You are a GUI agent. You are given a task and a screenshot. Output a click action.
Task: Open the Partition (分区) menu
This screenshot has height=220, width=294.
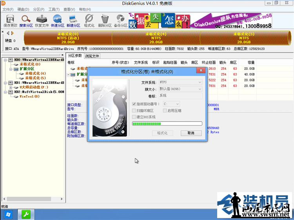click(39, 9)
